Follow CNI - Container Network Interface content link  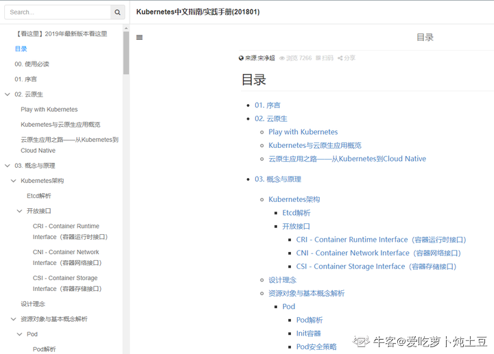pyautogui.click(x=379, y=253)
